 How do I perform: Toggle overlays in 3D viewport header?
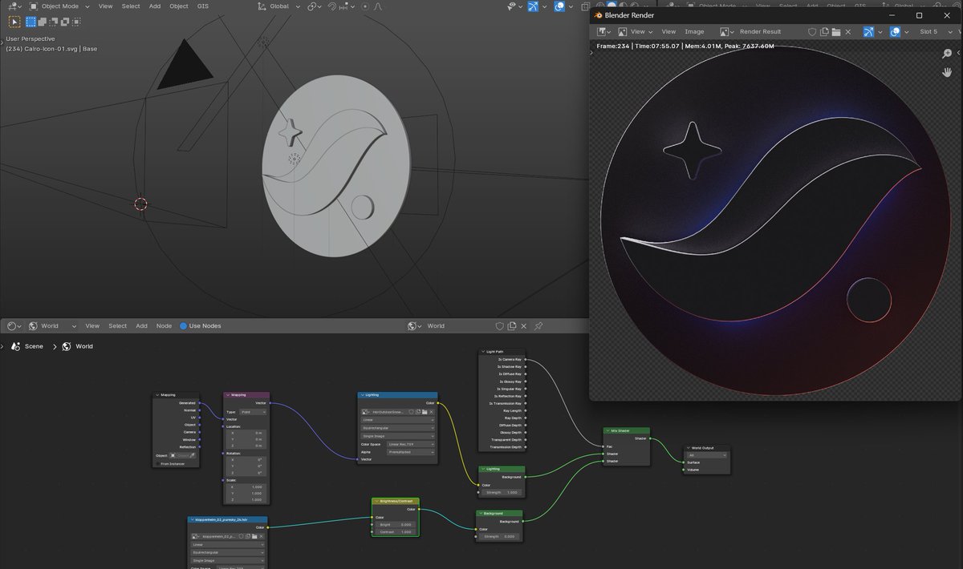coord(561,6)
